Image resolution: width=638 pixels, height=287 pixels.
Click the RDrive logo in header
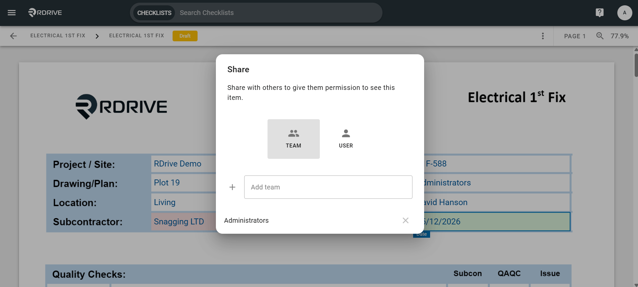tap(45, 13)
